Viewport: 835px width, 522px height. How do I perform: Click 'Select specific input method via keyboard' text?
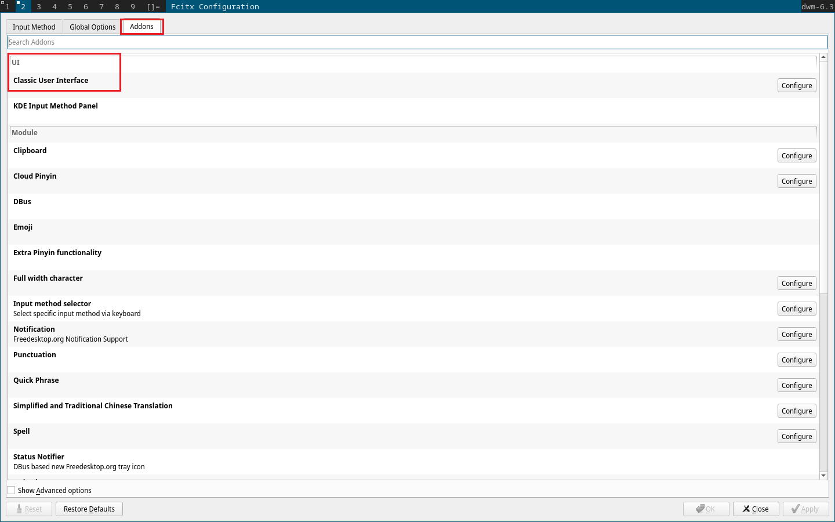click(x=77, y=314)
